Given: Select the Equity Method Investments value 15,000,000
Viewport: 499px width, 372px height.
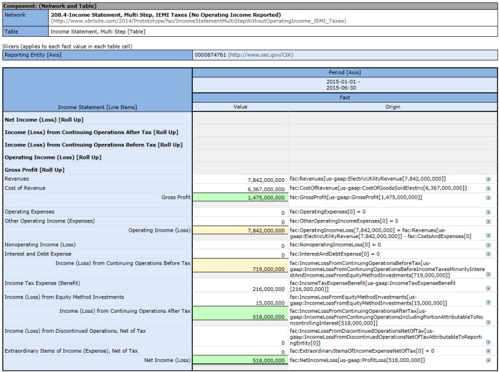Looking at the screenshot, I should pyautogui.click(x=270, y=303).
